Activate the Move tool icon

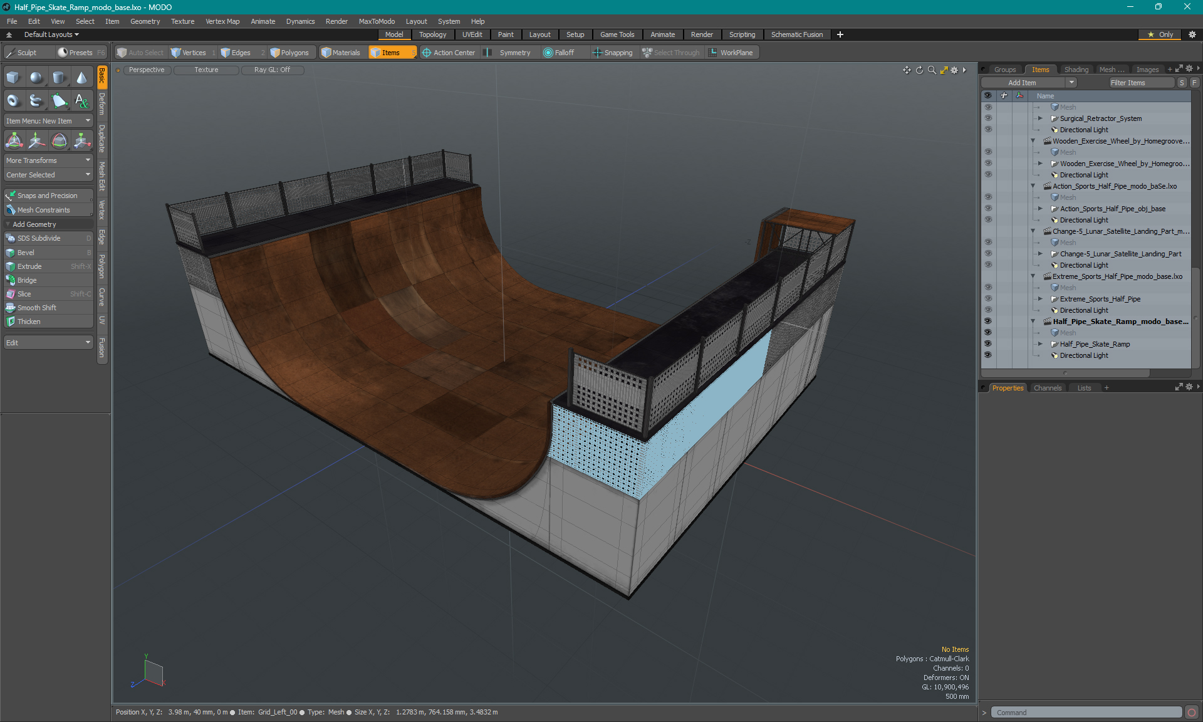36,140
